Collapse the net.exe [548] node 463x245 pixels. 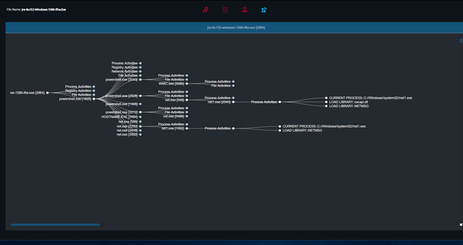[187, 100]
